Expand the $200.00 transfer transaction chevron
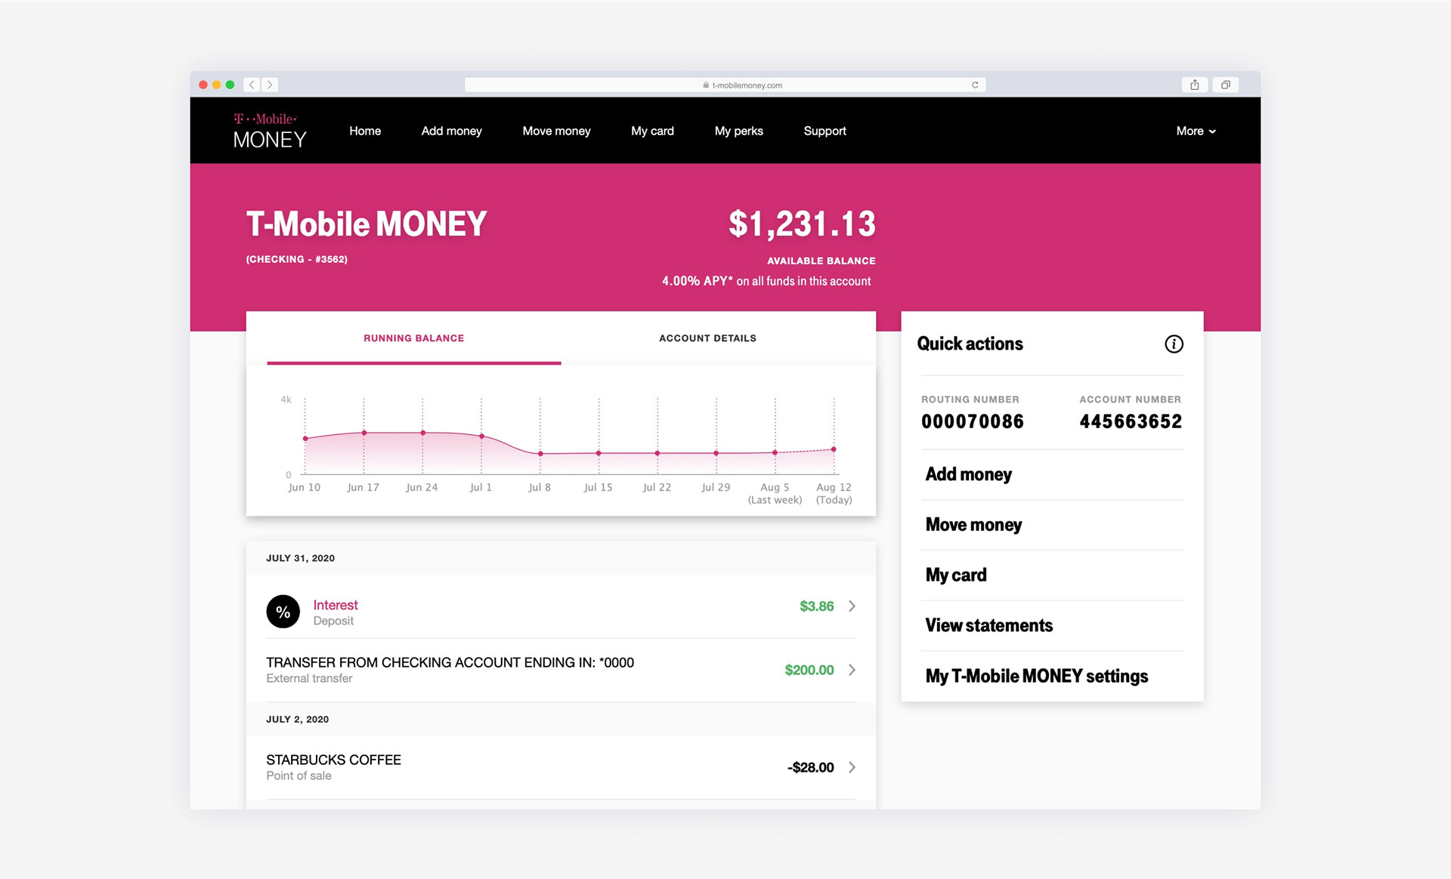This screenshot has height=879, width=1451. 852,670
